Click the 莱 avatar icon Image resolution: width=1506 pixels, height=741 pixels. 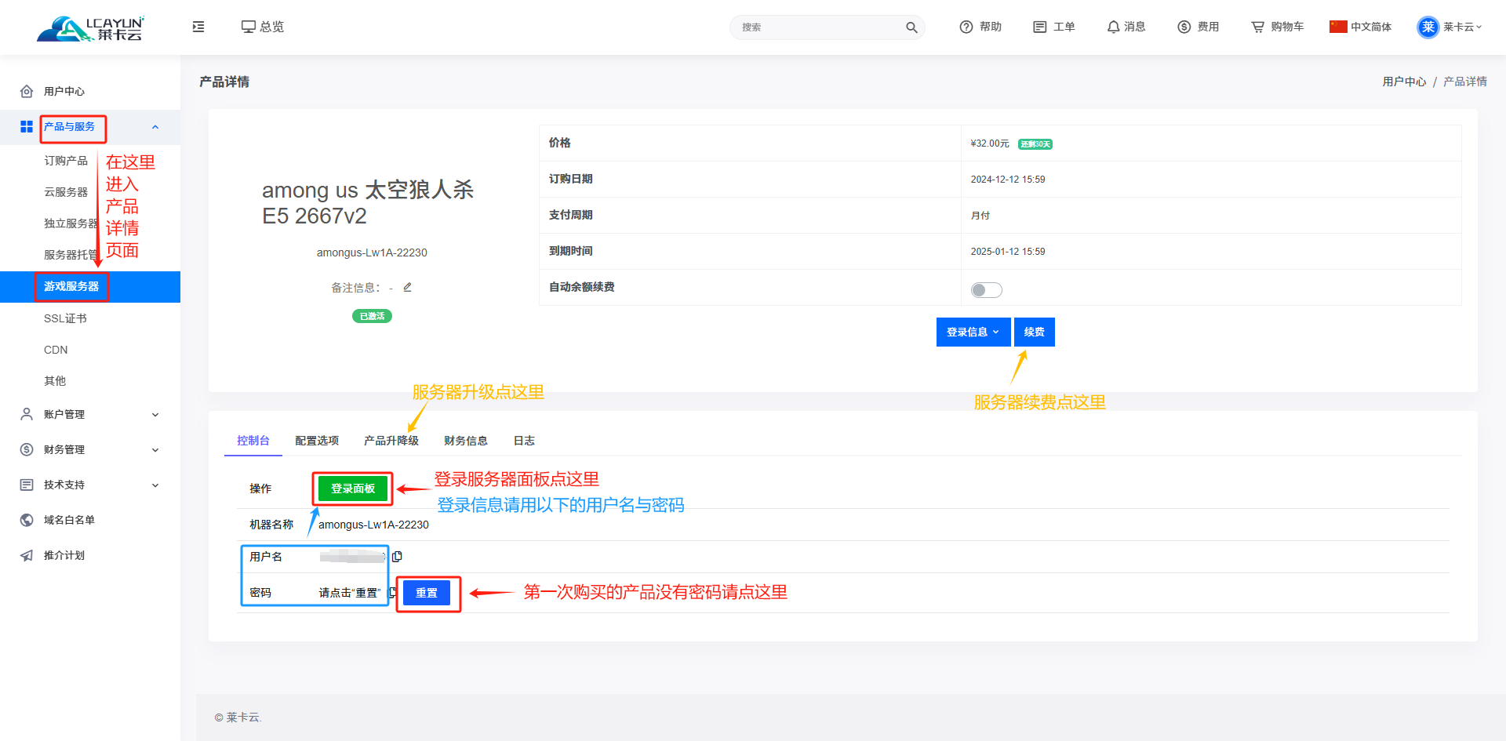pyautogui.click(x=1428, y=27)
